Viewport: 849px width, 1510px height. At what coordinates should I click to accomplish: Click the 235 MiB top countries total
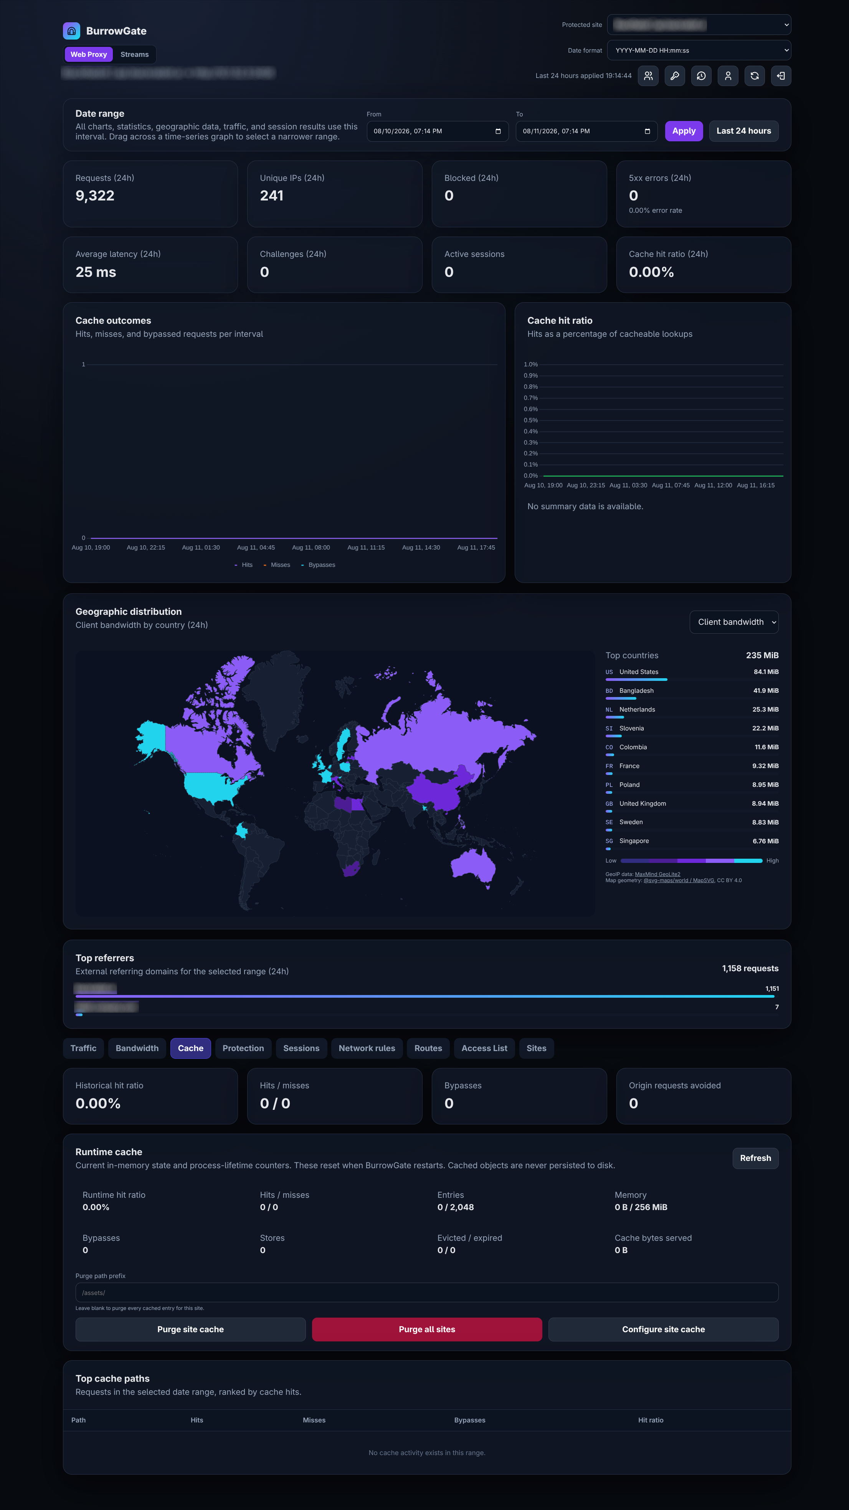[762, 656]
